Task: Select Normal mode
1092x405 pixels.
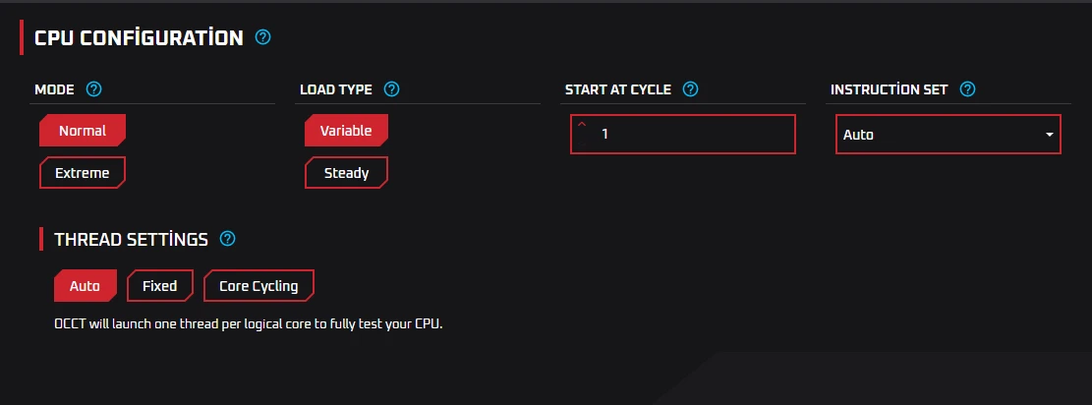Action: [83, 131]
